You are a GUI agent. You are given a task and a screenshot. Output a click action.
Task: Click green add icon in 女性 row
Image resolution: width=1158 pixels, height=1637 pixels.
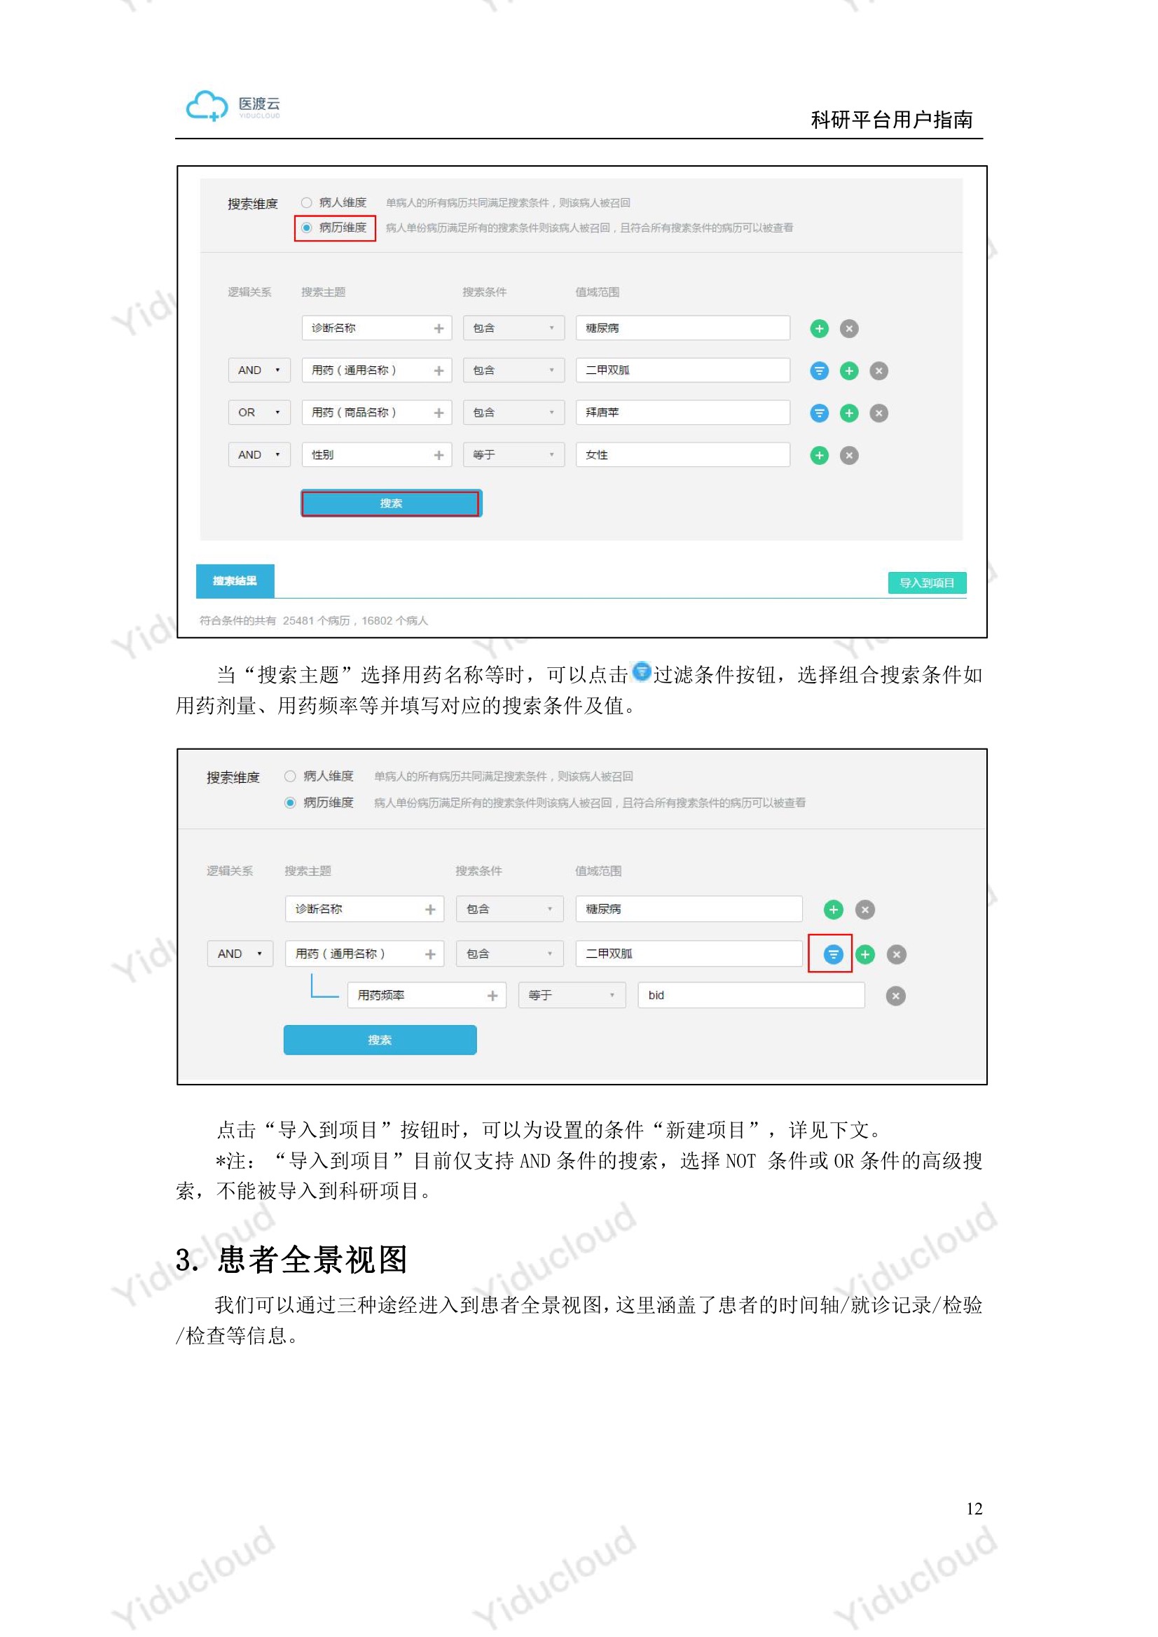(819, 455)
